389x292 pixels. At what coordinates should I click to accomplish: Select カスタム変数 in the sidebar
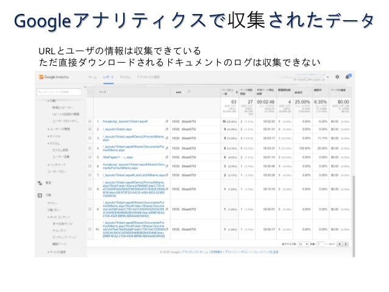tap(60, 150)
